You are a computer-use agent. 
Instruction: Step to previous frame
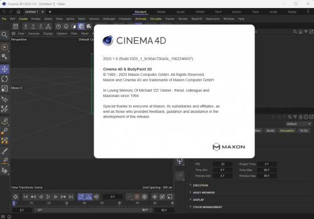(x=41, y=197)
